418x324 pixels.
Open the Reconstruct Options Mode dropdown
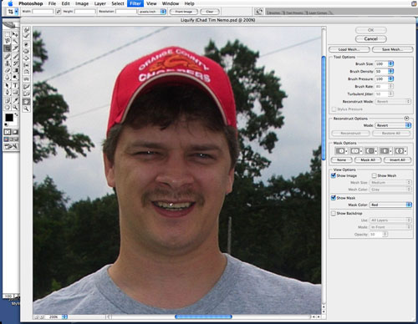click(393, 125)
